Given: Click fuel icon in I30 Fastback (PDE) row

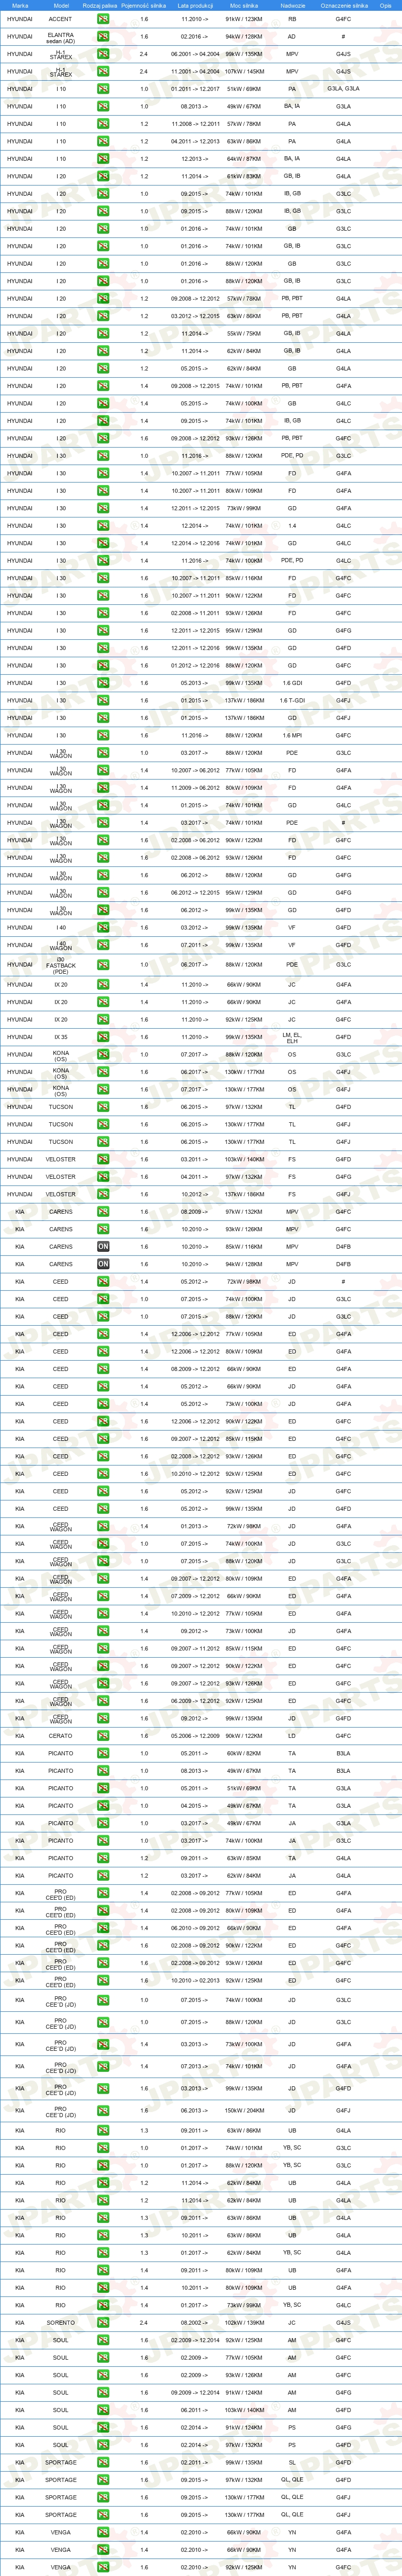Looking at the screenshot, I should click(x=103, y=965).
